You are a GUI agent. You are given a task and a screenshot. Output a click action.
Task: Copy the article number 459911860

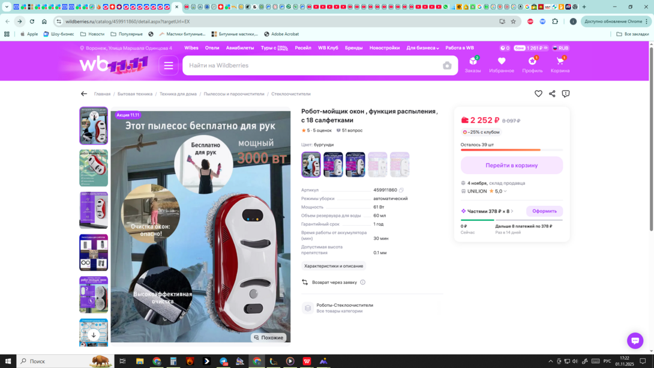click(x=401, y=190)
